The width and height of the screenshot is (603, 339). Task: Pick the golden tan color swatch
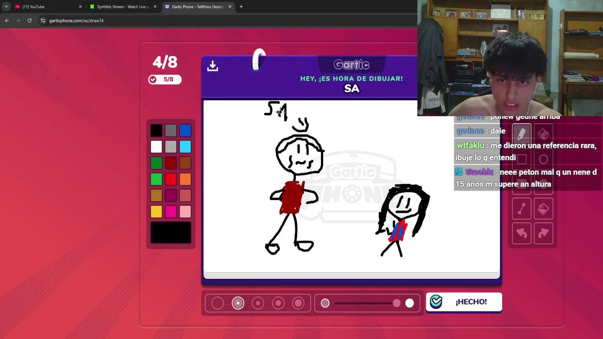tap(156, 195)
